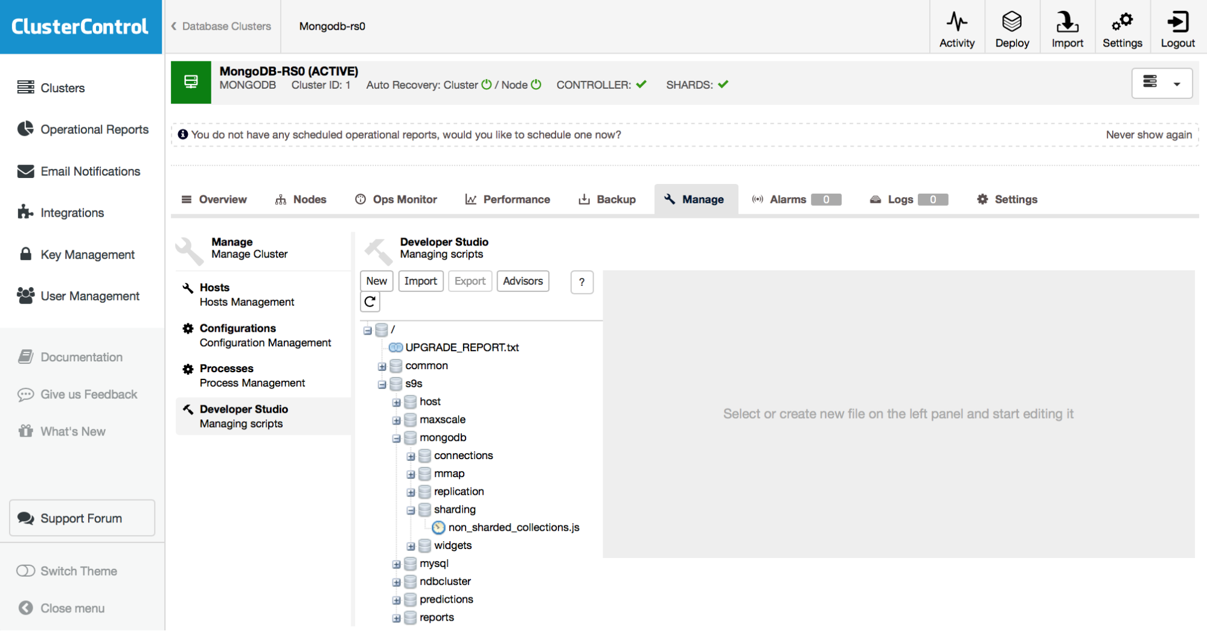
Task: Click the Mongodb-rs0 breadcrumb
Action: pyautogui.click(x=332, y=26)
